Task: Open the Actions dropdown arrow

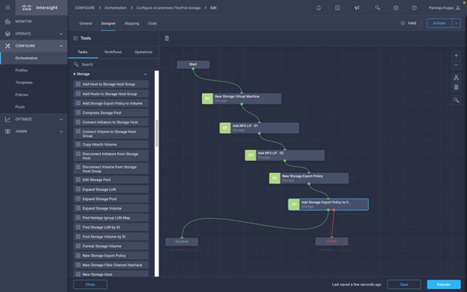Action: (457, 23)
